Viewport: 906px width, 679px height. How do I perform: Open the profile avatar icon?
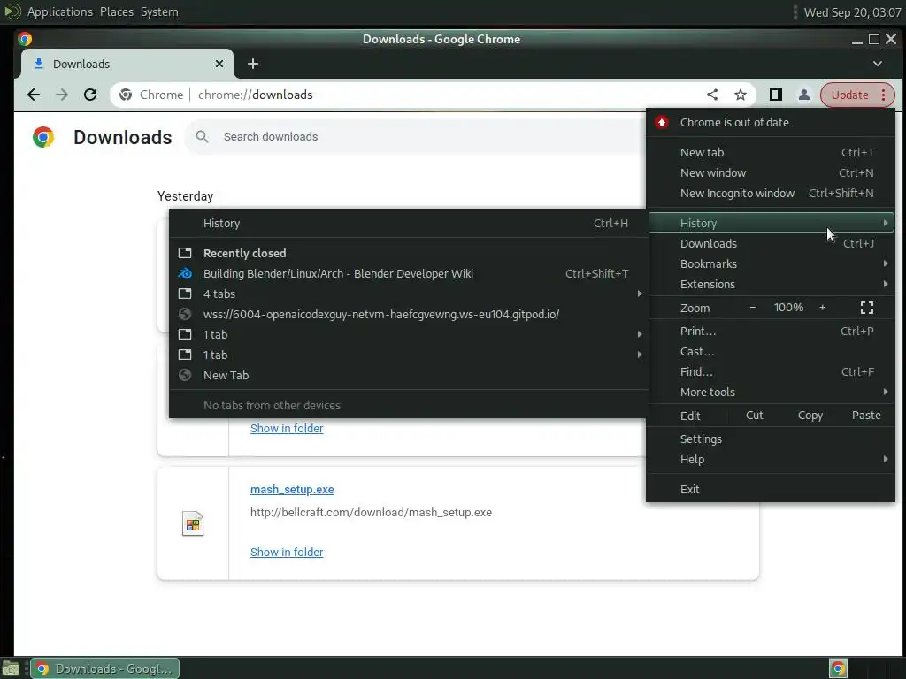(x=803, y=95)
